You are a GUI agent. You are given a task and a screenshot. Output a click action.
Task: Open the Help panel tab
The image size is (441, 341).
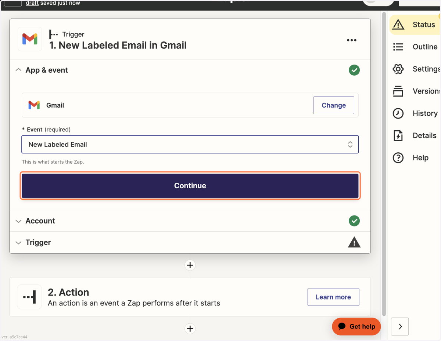coord(415,157)
